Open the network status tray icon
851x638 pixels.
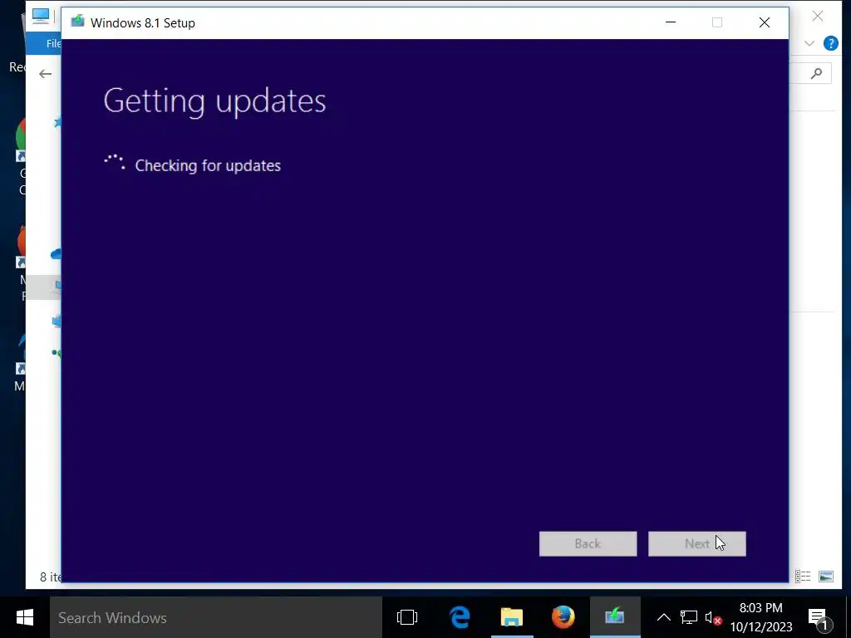click(689, 617)
